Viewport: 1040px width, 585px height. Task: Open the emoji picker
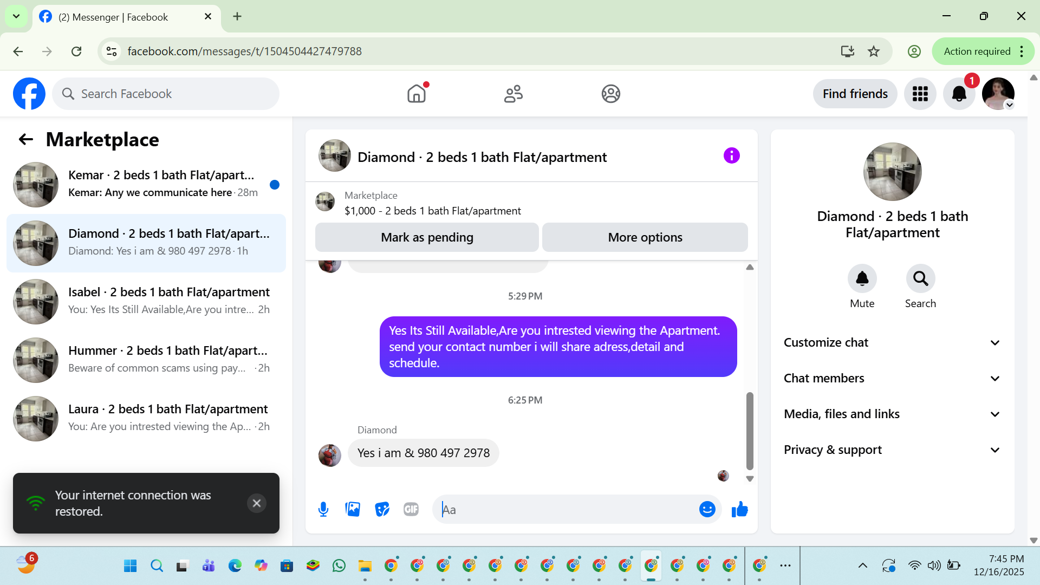click(x=707, y=509)
